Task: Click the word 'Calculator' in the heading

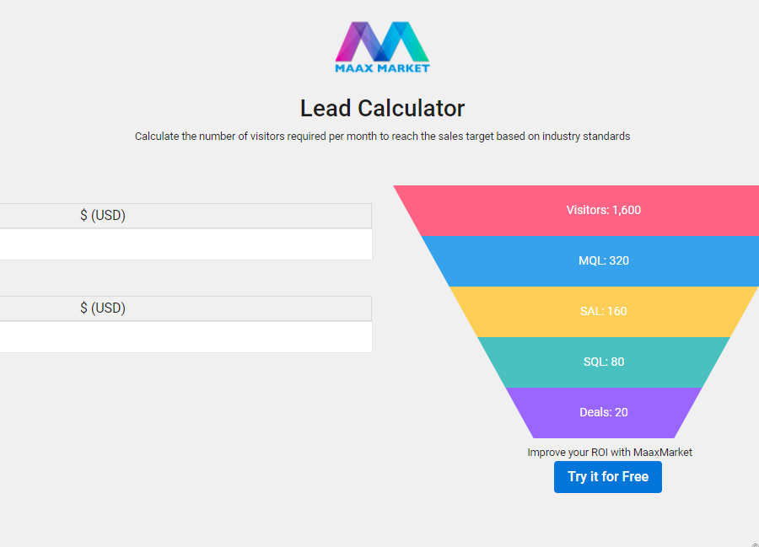Action: [x=411, y=109]
